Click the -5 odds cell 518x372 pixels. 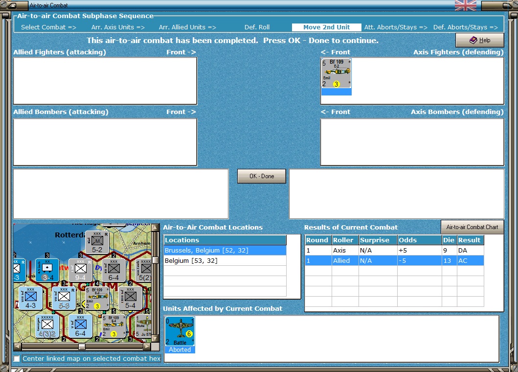point(420,260)
